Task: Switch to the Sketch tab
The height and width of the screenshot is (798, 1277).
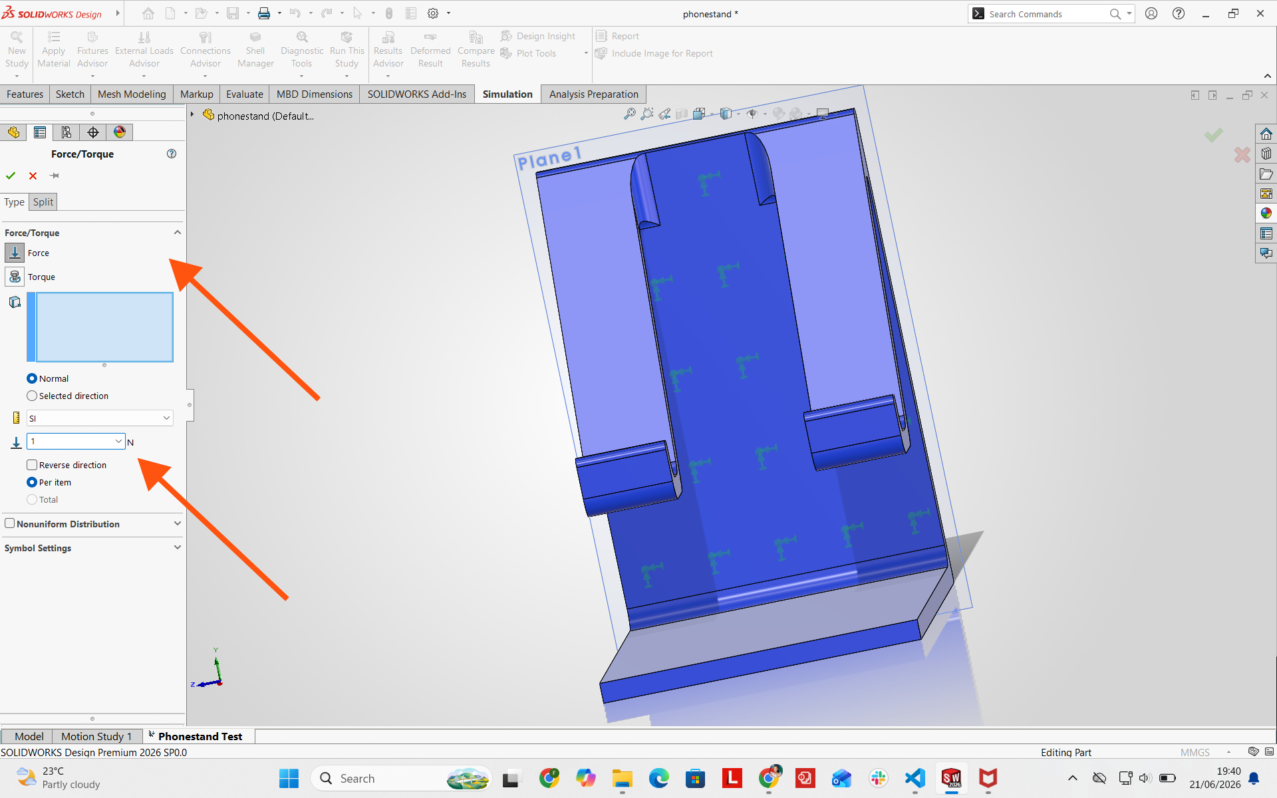Action: (70, 94)
